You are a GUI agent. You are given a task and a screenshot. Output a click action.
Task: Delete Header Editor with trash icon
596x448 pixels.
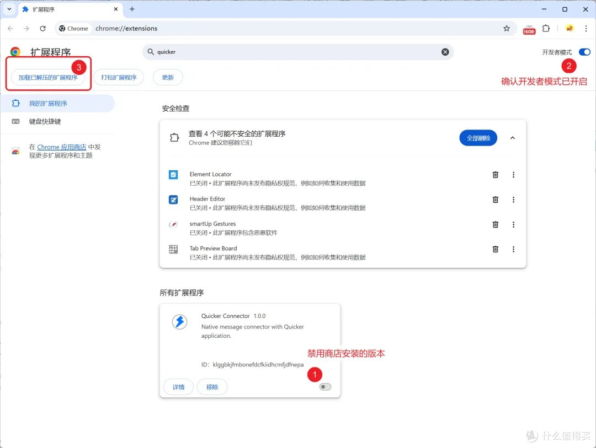(x=495, y=199)
